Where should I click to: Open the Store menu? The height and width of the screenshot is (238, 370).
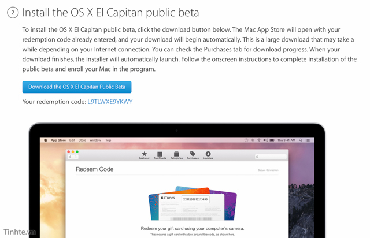pyautogui.click(x=82, y=140)
